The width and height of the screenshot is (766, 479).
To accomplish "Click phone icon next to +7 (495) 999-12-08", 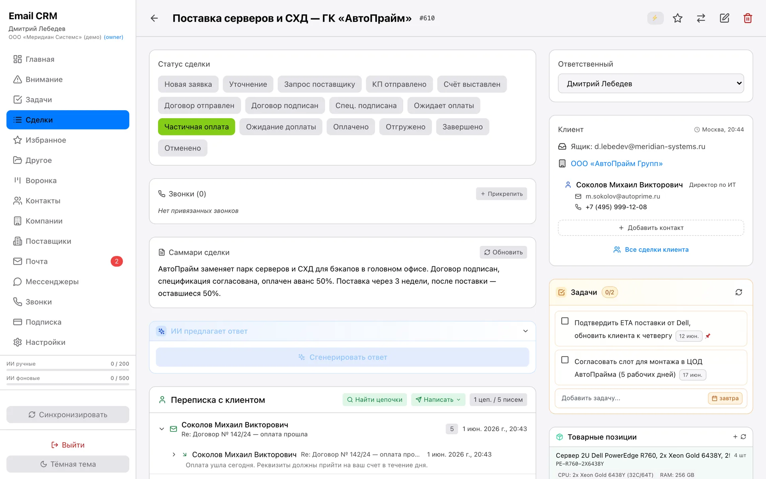I will point(578,207).
